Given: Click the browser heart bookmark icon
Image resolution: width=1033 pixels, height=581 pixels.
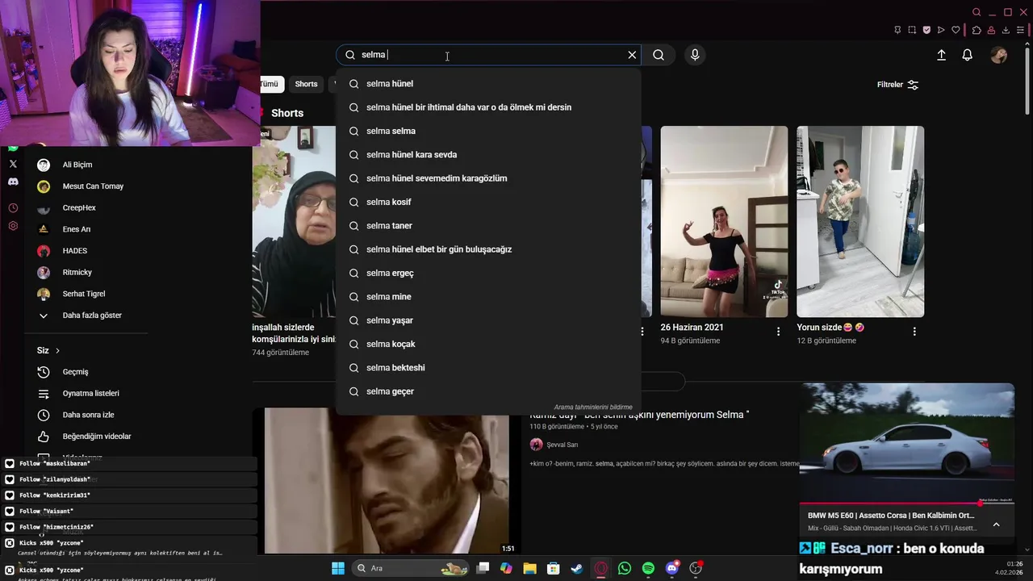Looking at the screenshot, I should tap(956, 30).
